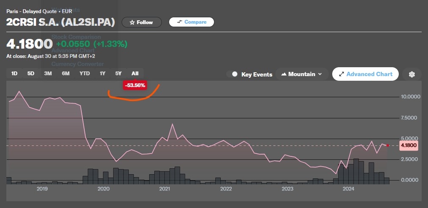428x208 pixels.
Task: Click the expand arrows on Advanced Chart
Action: click(341, 74)
